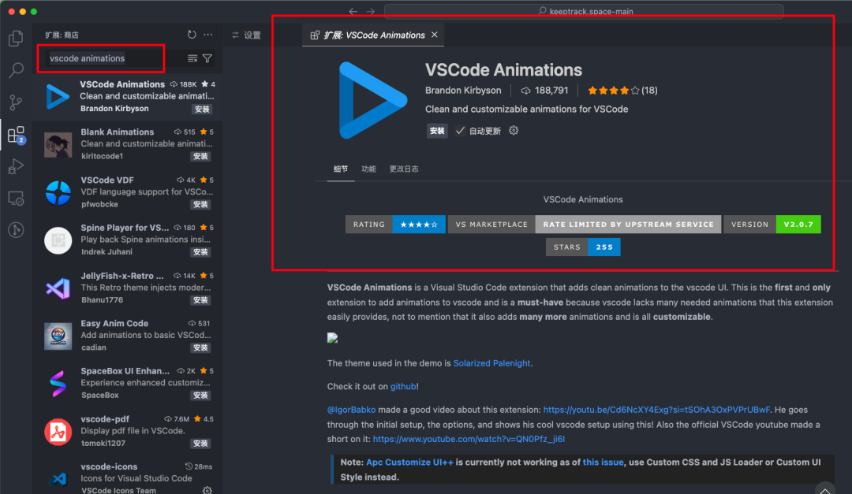The image size is (852, 494).
Task: Click the star rating with 18 reviews
Action: click(x=622, y=91)
